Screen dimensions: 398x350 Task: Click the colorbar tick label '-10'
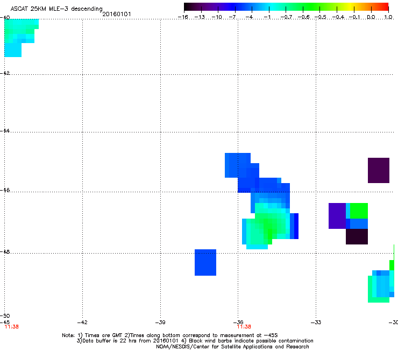pyautogui.click(x=217, y=17)
